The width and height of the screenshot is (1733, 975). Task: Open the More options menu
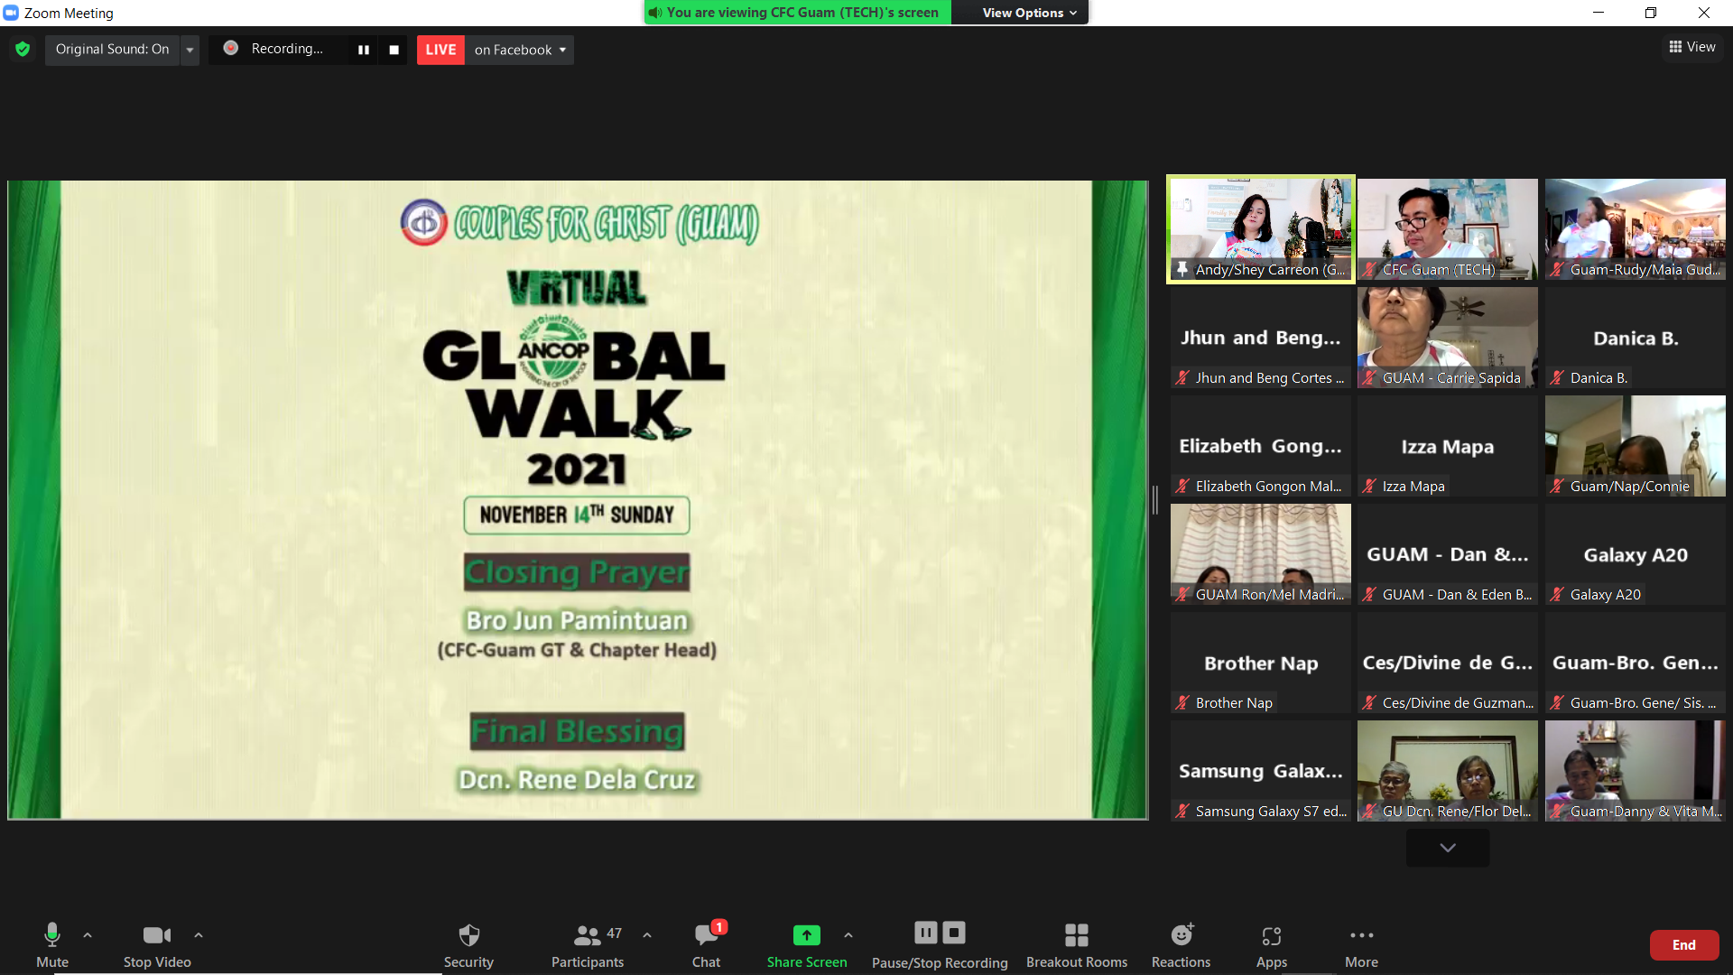pos(1361,944)
